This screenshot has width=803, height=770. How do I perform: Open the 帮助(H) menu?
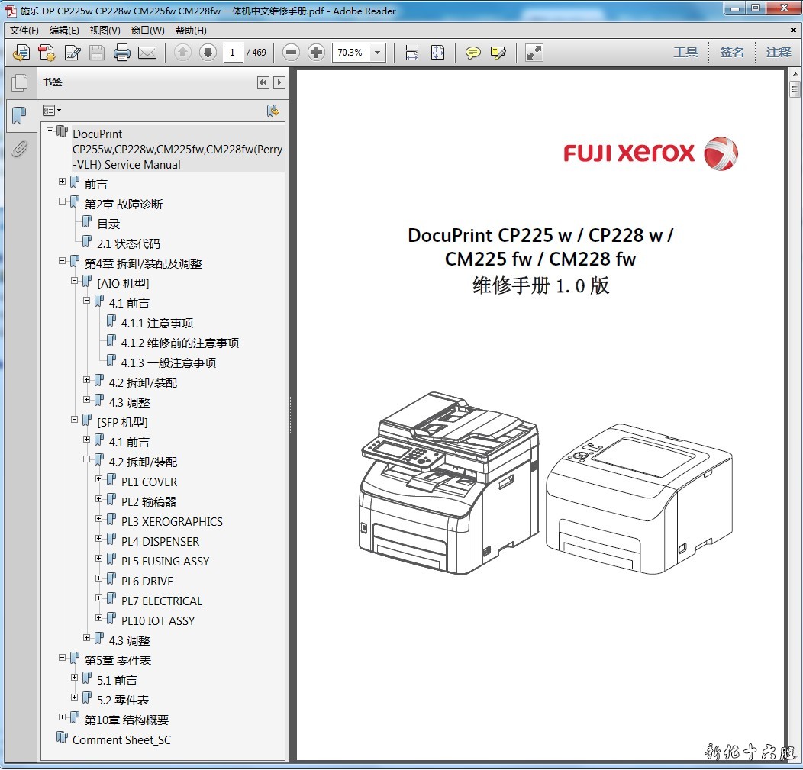click(191, 31)
